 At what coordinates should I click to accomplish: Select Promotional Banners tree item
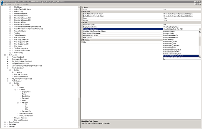(21, 16)
